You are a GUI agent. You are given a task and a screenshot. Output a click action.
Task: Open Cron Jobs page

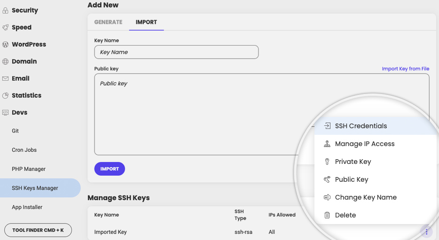click(x=24, y=150)
